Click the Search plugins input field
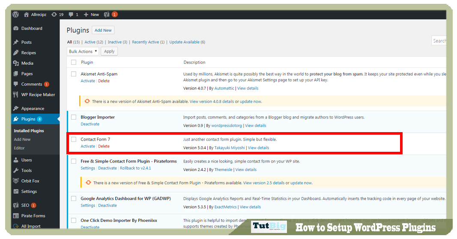 [x=439, y=41]
